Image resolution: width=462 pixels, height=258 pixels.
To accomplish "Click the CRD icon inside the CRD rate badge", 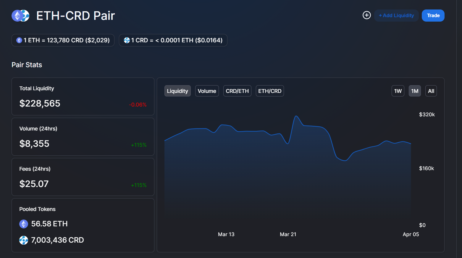I will click(x=127, y=40).
